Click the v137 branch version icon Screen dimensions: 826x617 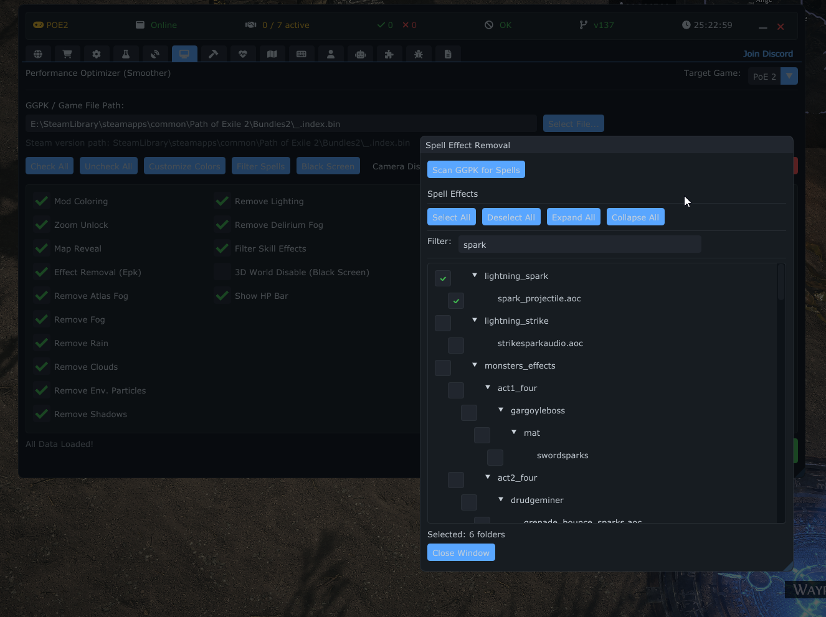coord(583,25)
